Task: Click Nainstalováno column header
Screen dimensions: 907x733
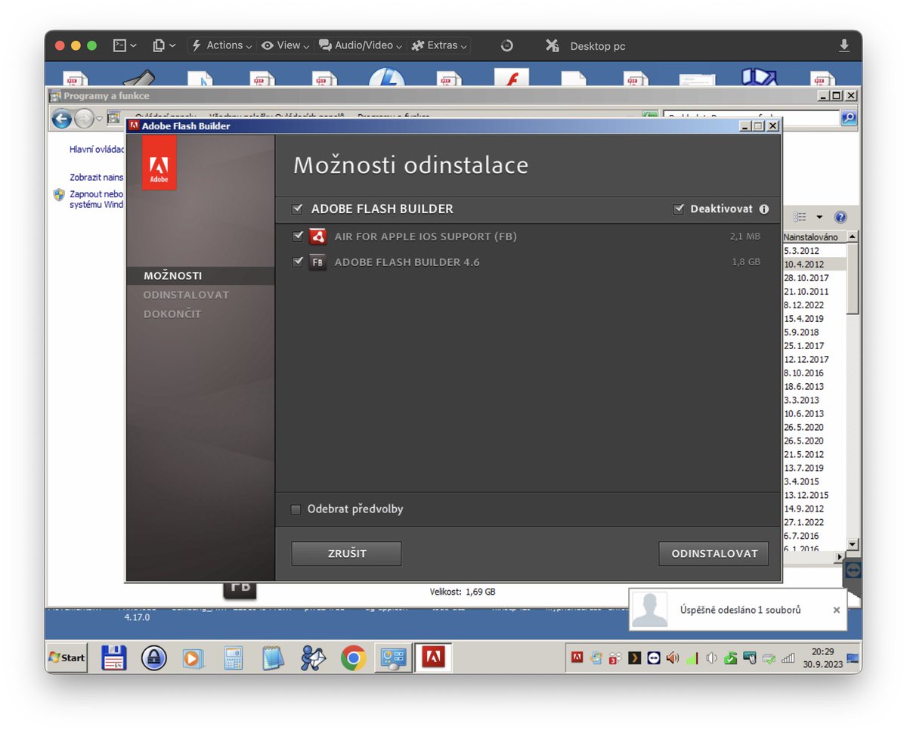Action: (813, 237)
